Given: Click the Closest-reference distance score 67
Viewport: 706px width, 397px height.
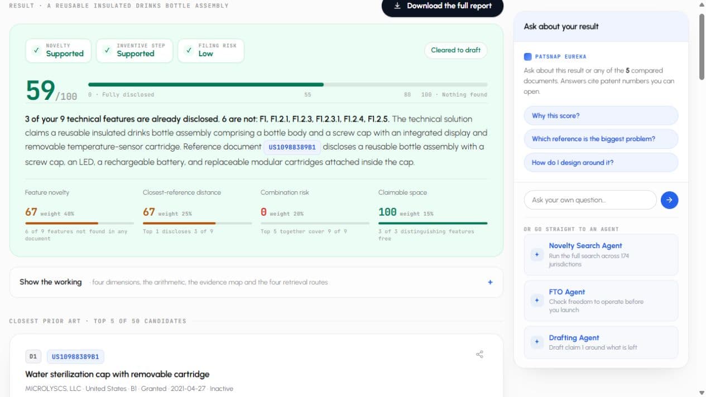Looking at the screenshot, I should point(149,212).
